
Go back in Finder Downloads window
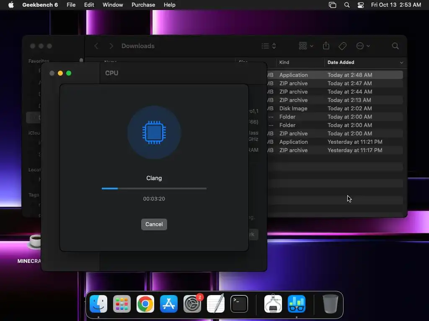(x=96, y=46)
